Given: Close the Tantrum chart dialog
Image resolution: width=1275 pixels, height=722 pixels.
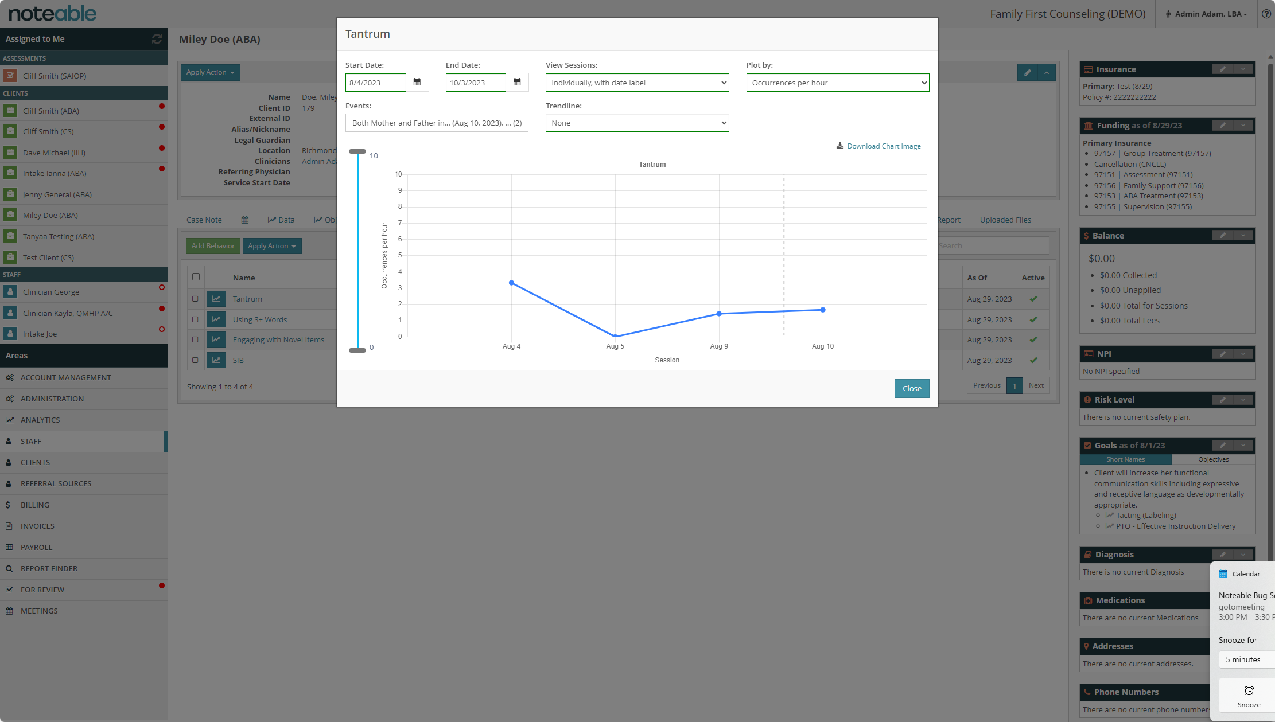Looking at the screenshot, I should (x=911, y=388).
